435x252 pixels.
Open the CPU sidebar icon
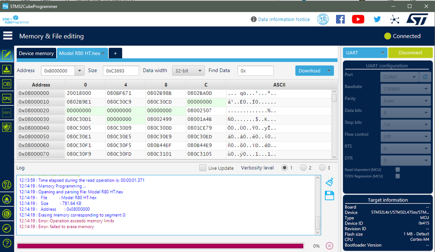pos(7,98)
